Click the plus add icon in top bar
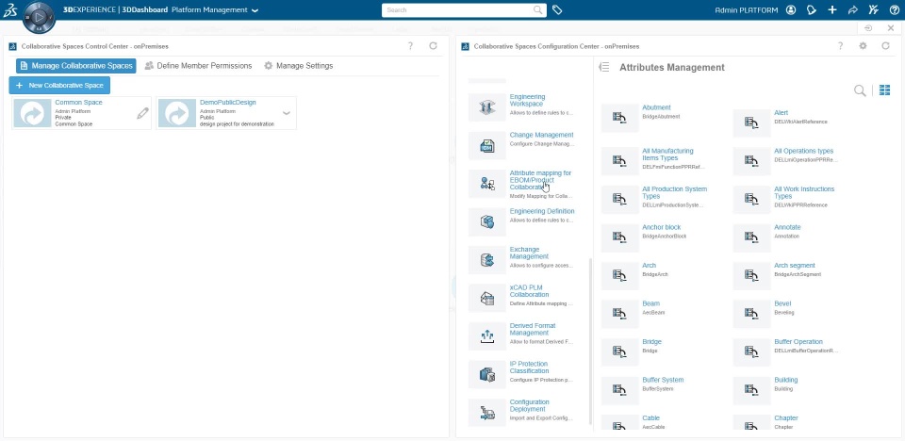Screen dimensions: 905x441 [x=832, y=9]
